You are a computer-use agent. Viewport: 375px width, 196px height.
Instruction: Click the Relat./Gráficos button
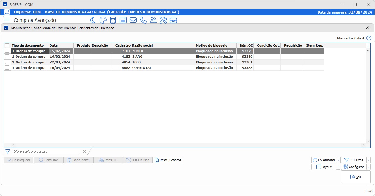pos(168,160)
